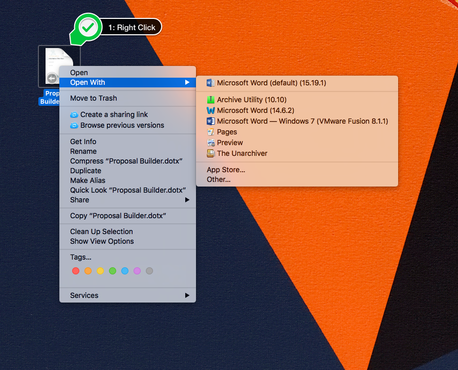Image resolution: width=458 pixels, height=370 pixels.
Task: Select Make Alias
Action: coord(127,180)
